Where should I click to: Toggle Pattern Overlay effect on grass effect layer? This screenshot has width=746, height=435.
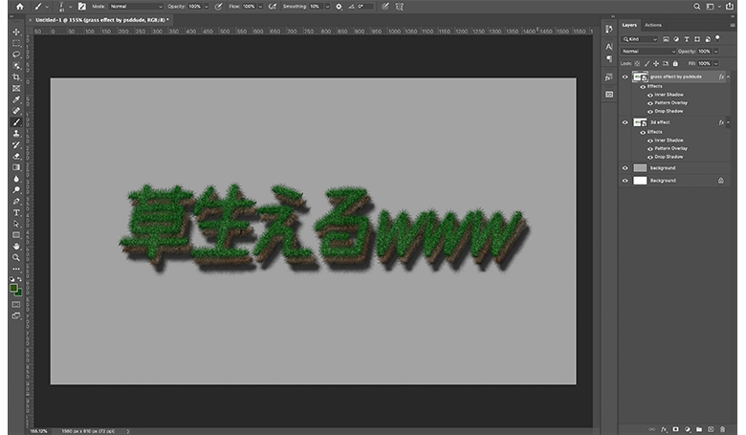tap(650, 103)
